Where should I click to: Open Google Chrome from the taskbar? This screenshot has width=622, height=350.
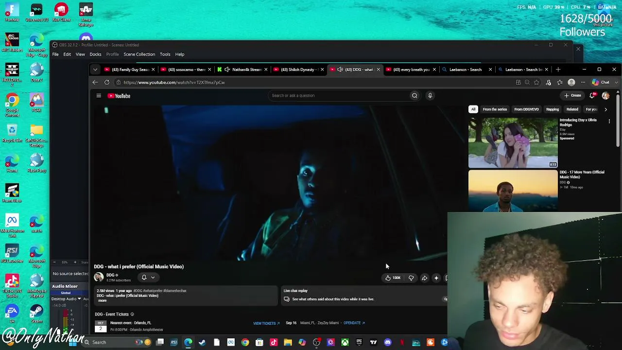(x=245, y=343)
